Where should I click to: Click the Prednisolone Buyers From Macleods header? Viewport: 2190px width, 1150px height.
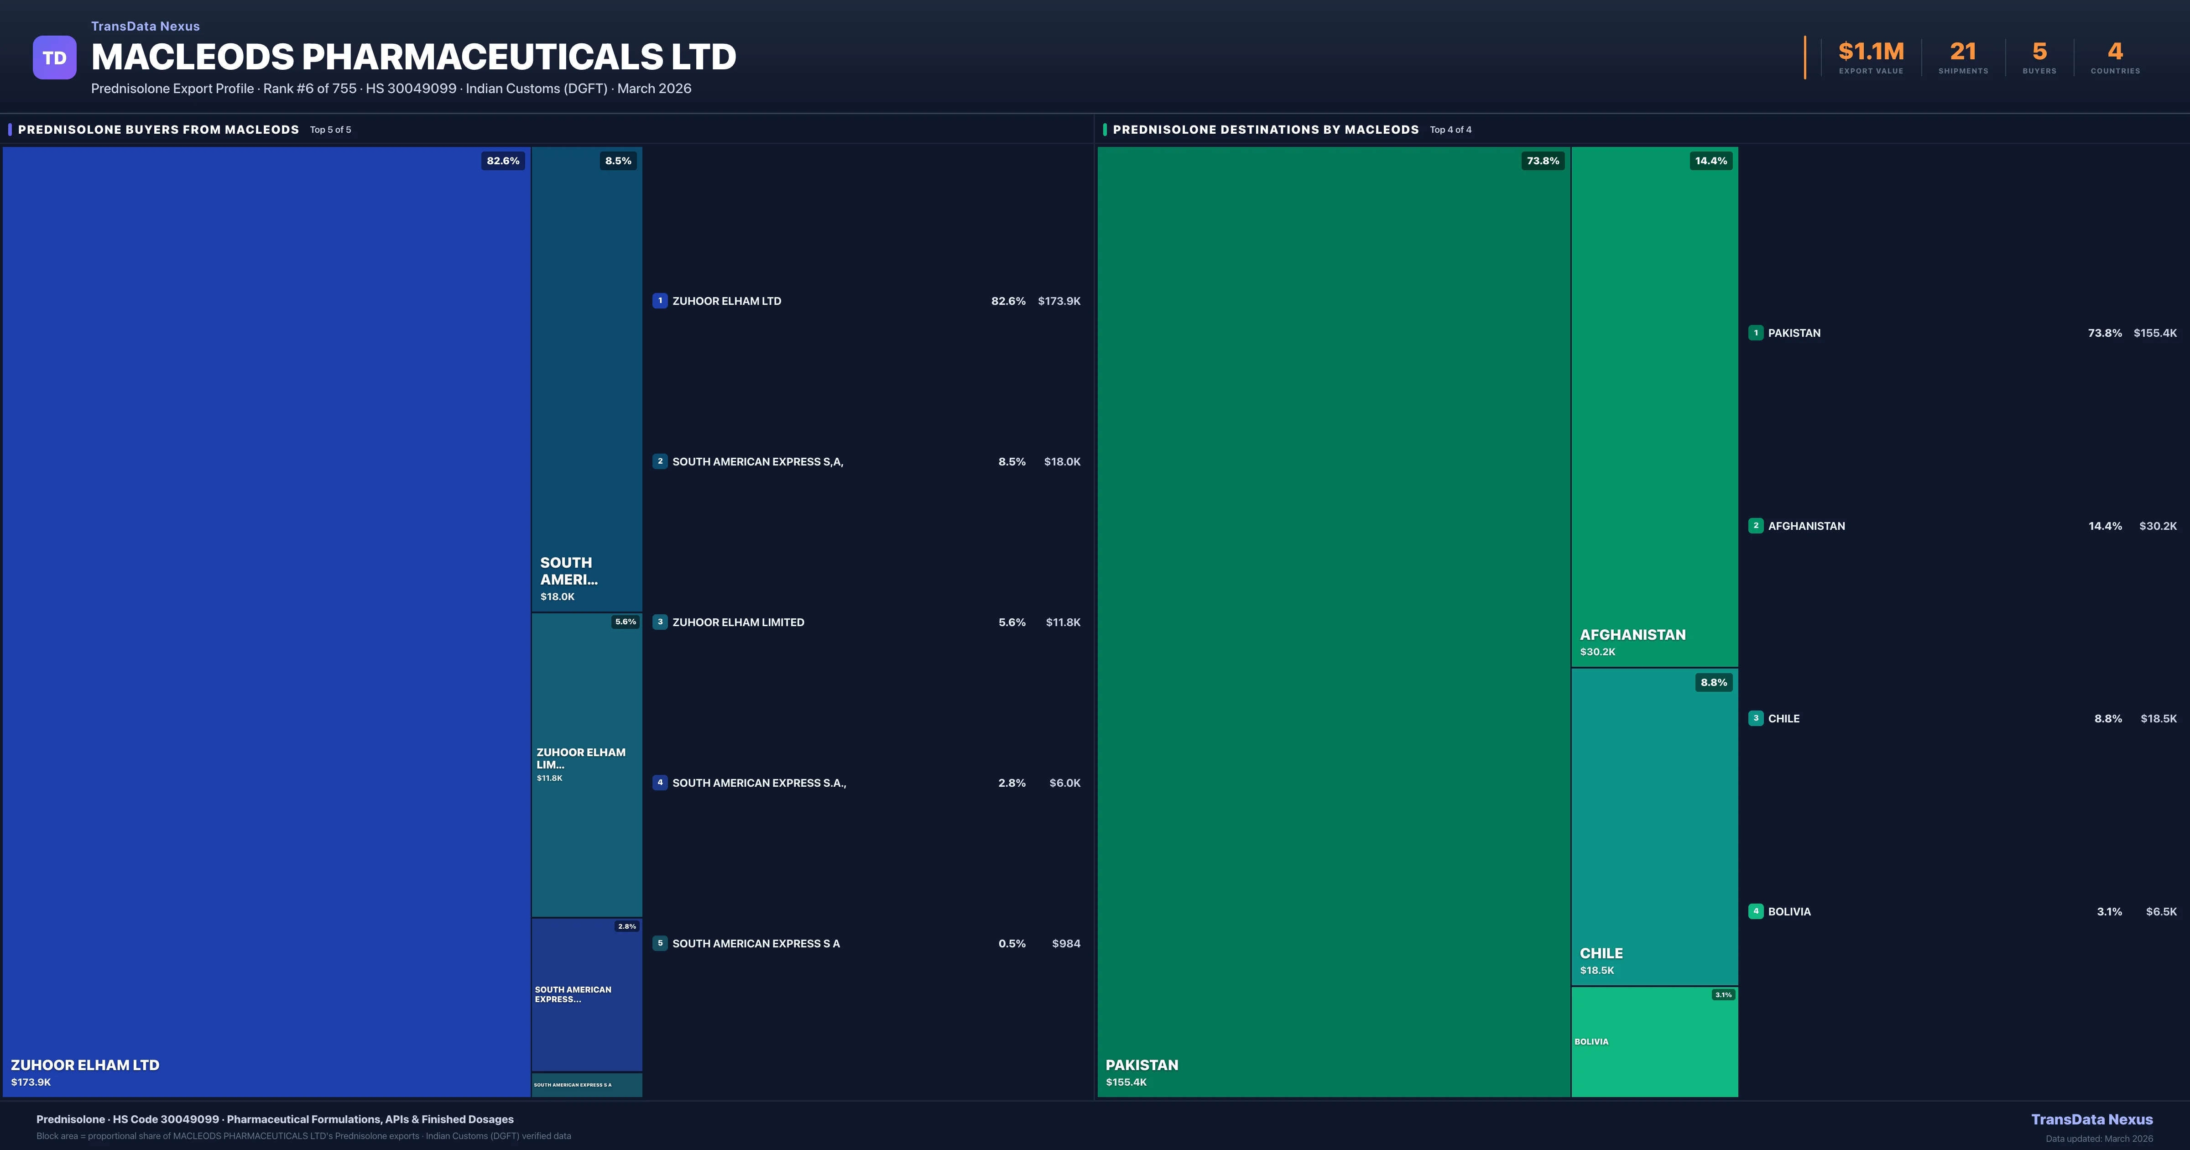tap(158, 129)
